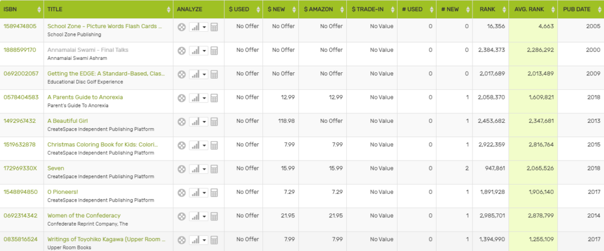Open calculator icon for School Zone flash cards
Viewport: 604px width, 251px height.
pyautogui.click(x=214, y=27)
